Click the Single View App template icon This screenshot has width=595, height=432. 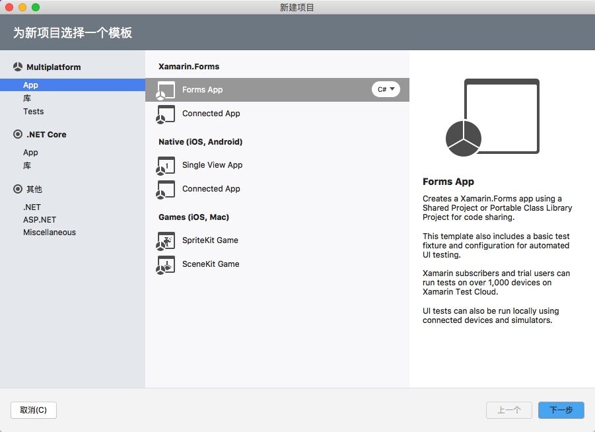[166, 166]
